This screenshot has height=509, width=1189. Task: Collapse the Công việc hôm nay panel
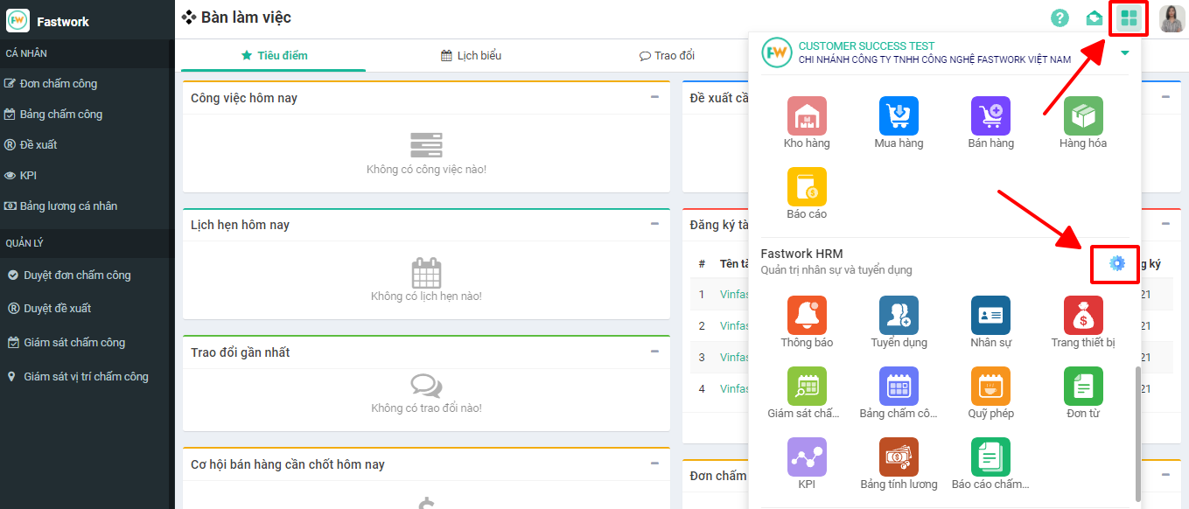click(654, 97)
